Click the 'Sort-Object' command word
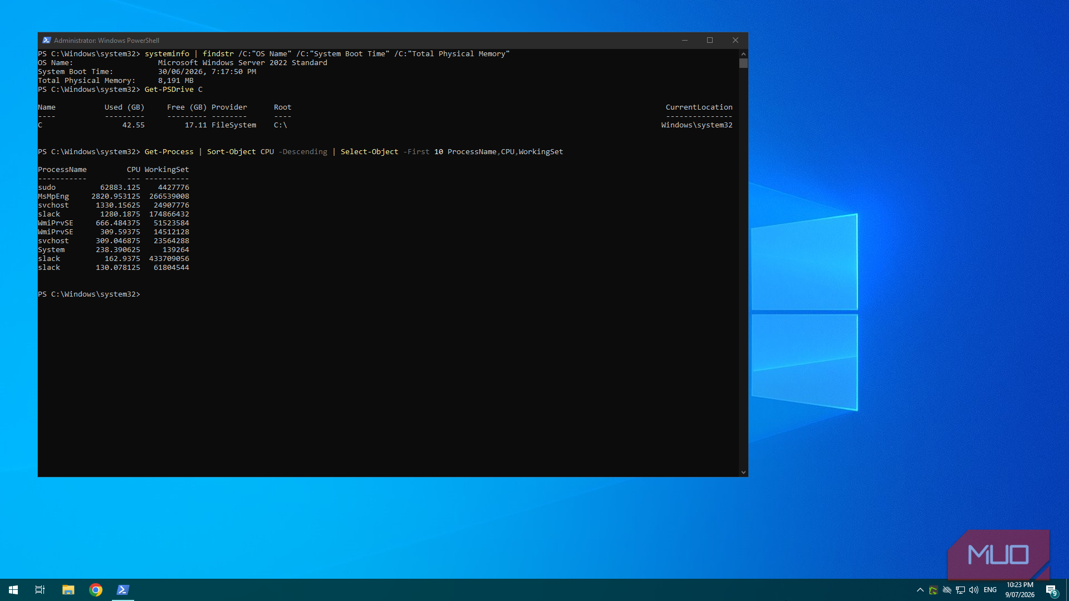 [232, 152]
